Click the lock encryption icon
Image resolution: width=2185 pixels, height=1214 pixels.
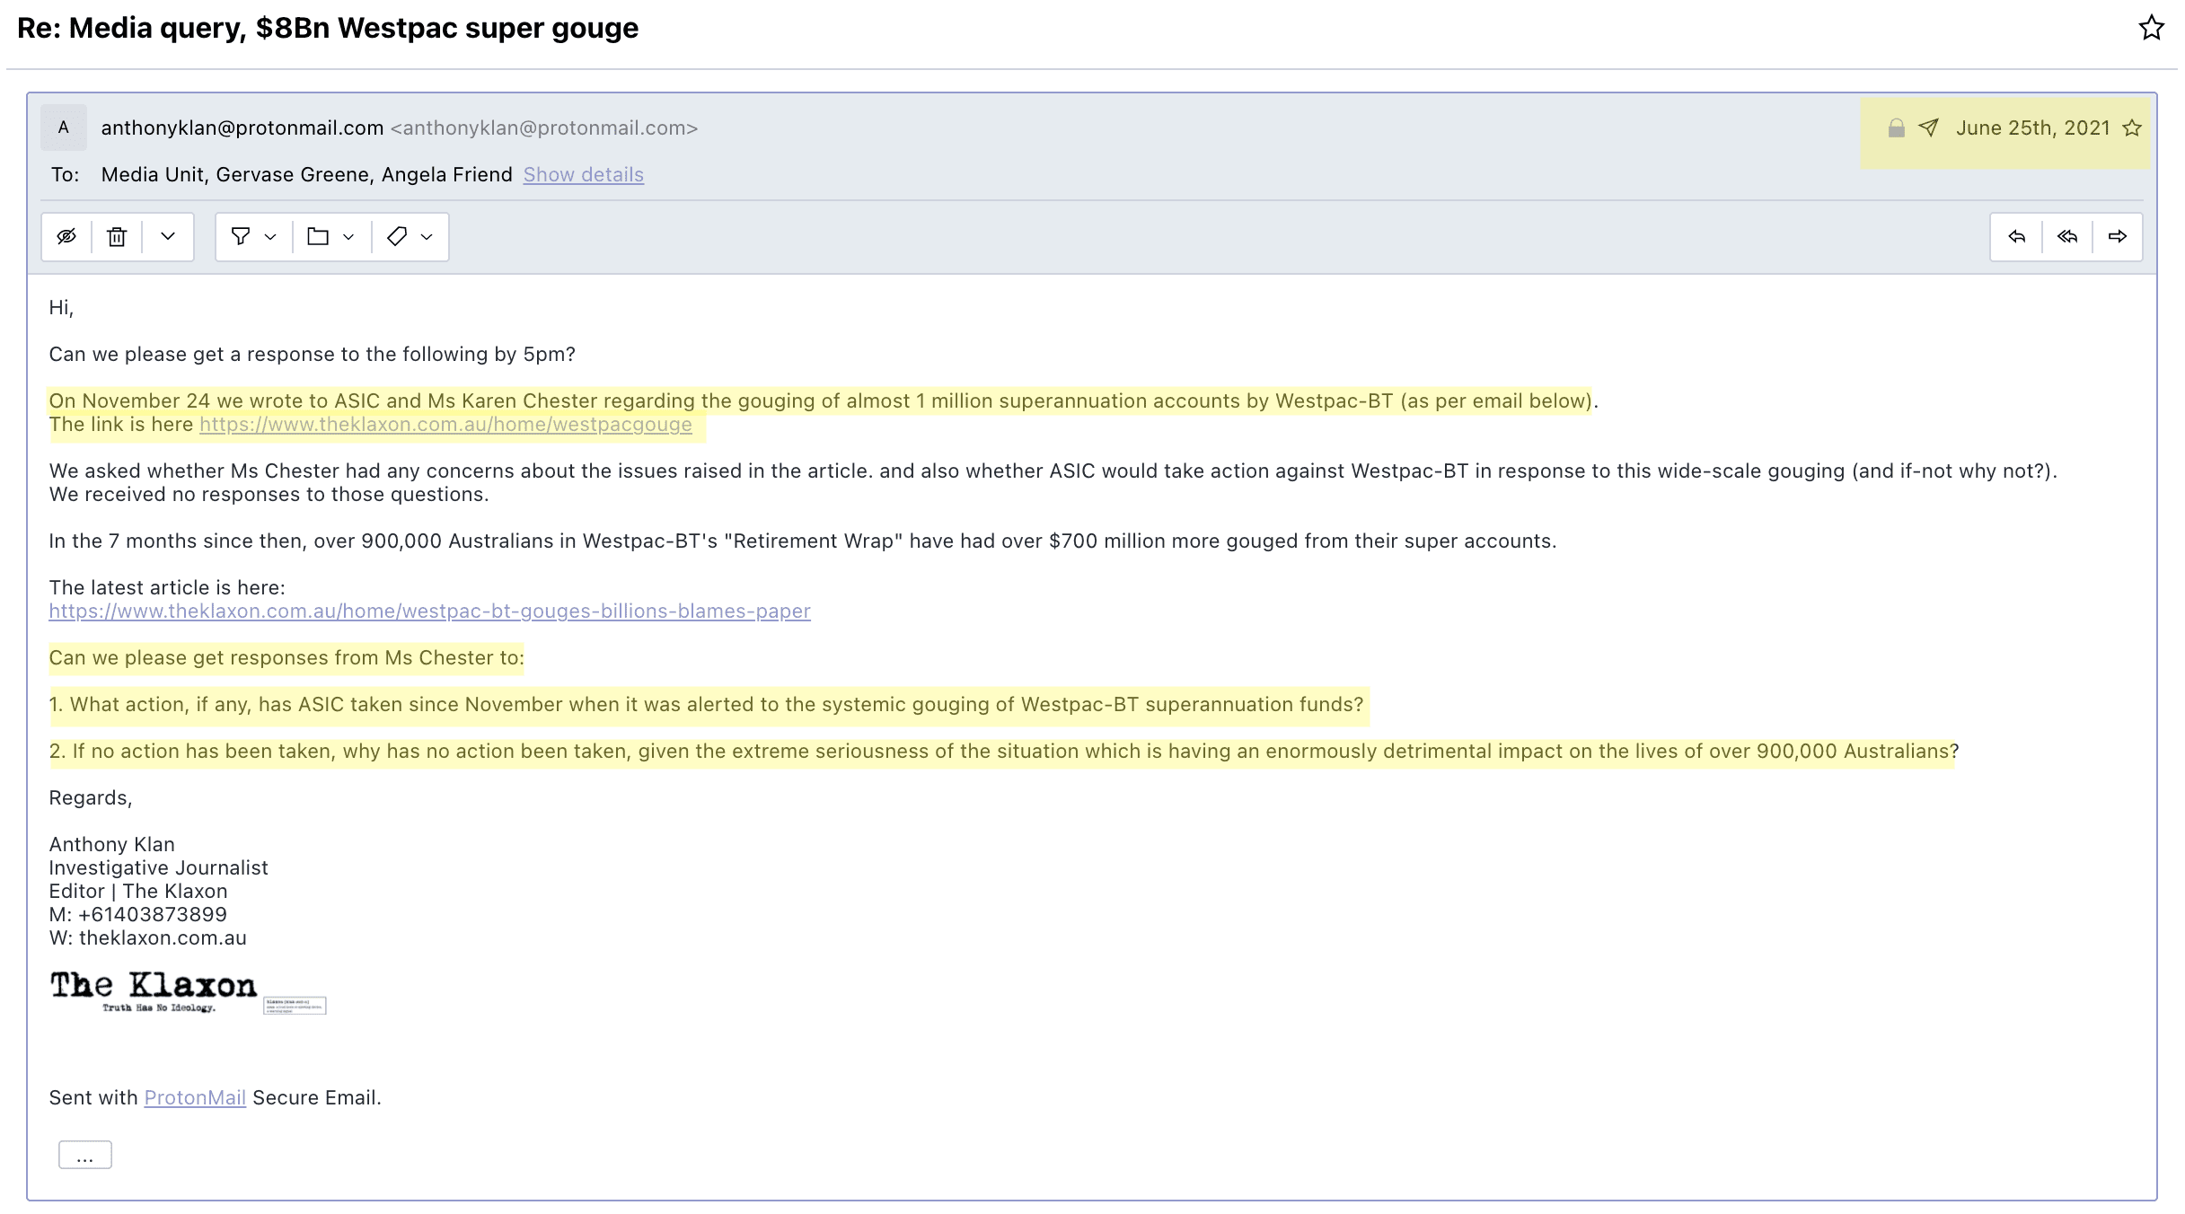click(x=1896, y=128)
